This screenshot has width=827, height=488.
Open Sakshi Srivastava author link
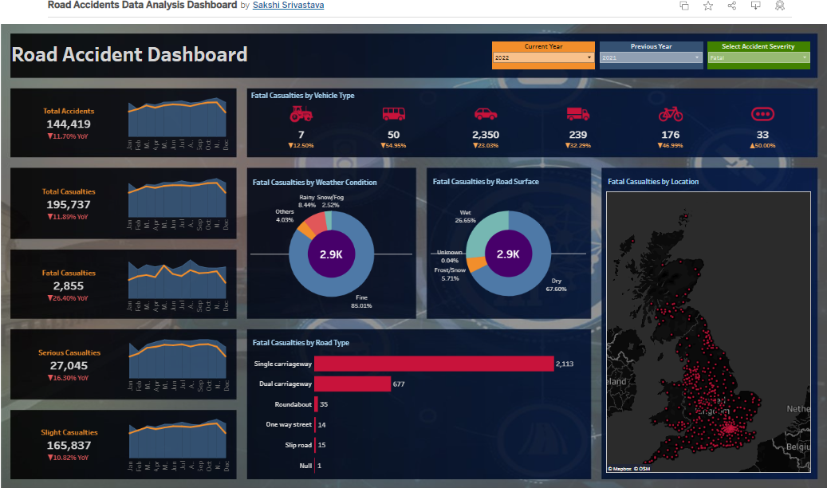(288, 6)
